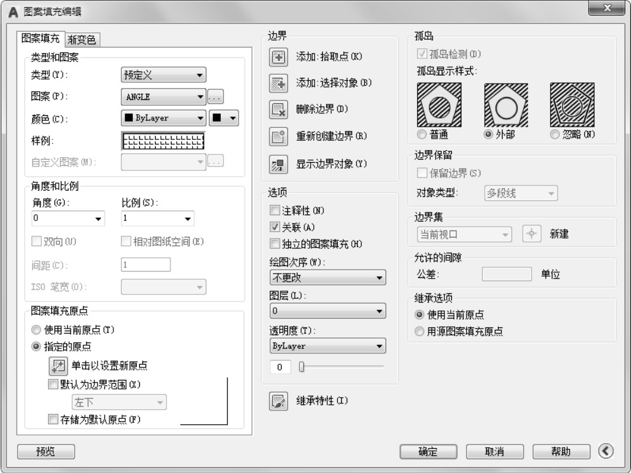Select the Outer (外部) island style thumbnail
The height and width of the screenshot is (473, 631).
click(x=506, y=104)
